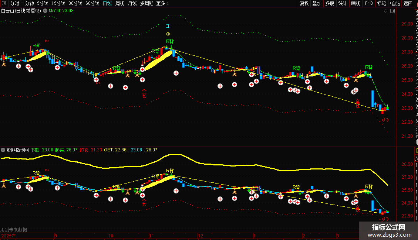Click the 2025年 label on time axis
This screenshot has width=418, height=240.
coord(8,236)
